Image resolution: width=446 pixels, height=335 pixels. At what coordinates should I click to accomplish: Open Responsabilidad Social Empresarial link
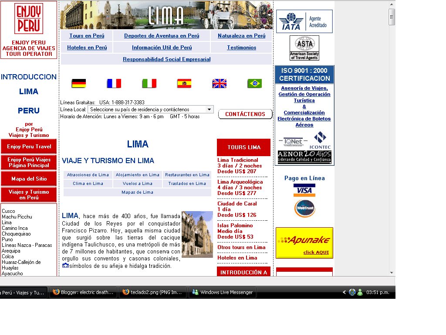(x=167, y=59)
